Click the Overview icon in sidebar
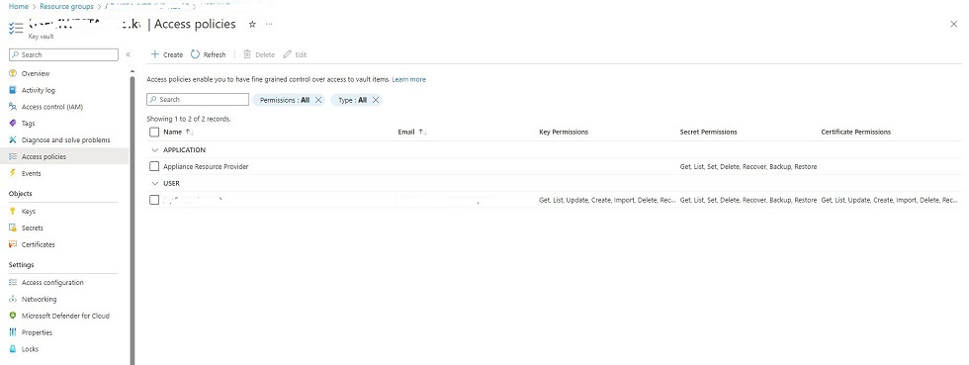The image size is (969, 365). point(12,73)
